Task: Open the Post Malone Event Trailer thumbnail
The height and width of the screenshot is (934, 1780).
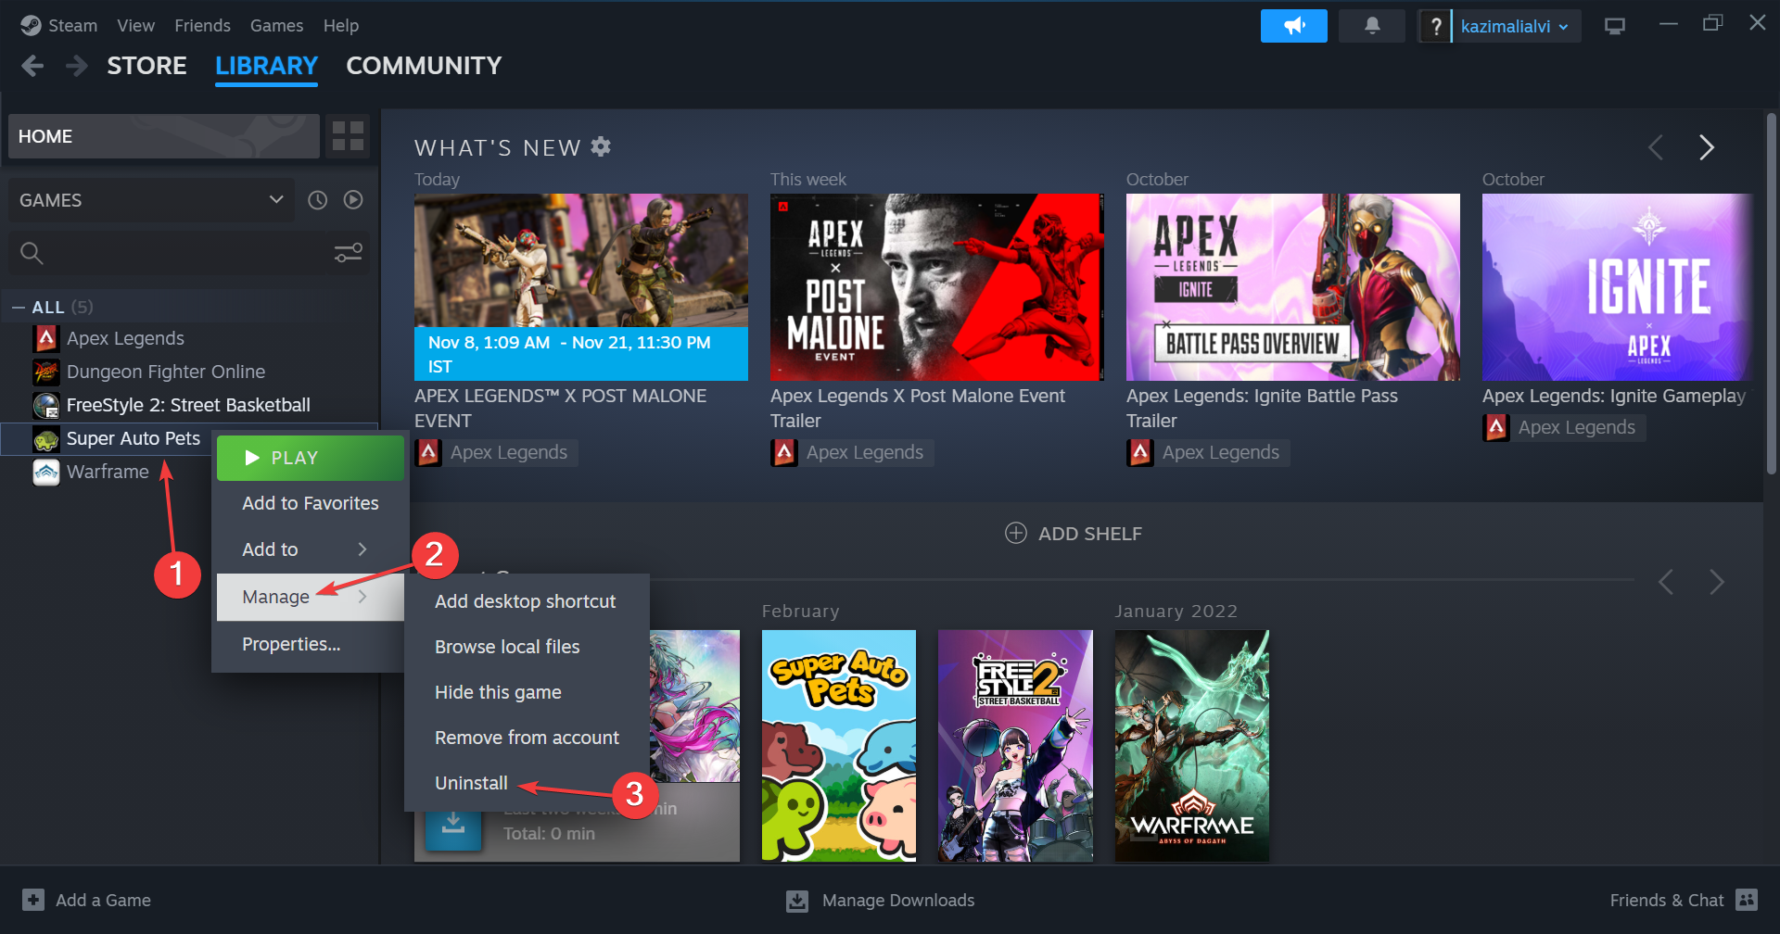Action: (x=936, y=287)
